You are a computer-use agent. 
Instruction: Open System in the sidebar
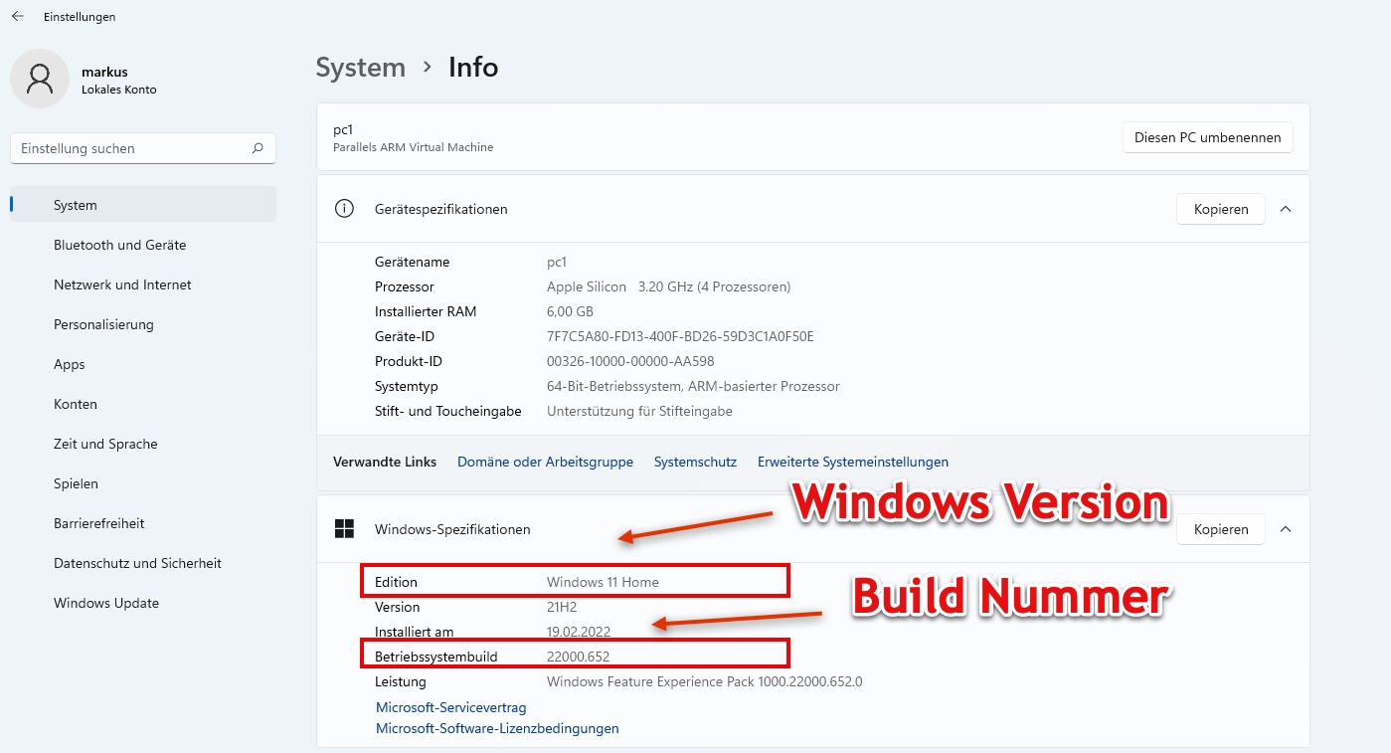click(x=75, y=205)
